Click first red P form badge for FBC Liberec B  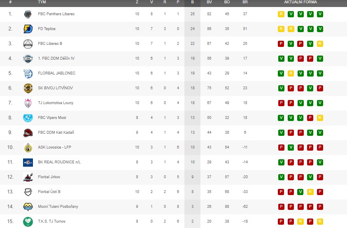tap(281, 44)
